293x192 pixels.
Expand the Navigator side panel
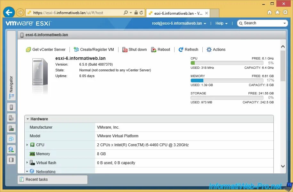pos(11,66)
